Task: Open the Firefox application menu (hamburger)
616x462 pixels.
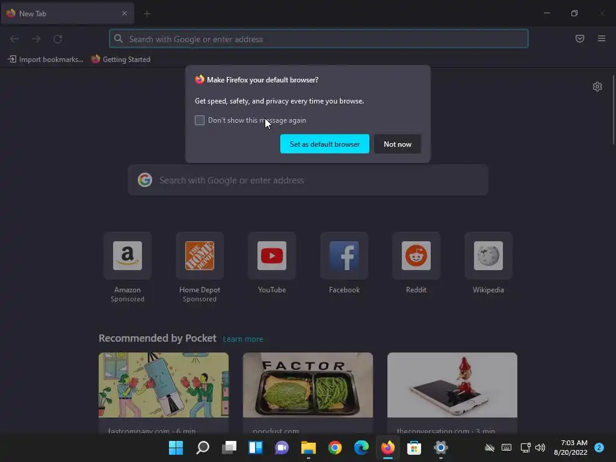Action: tap(601, 38)
